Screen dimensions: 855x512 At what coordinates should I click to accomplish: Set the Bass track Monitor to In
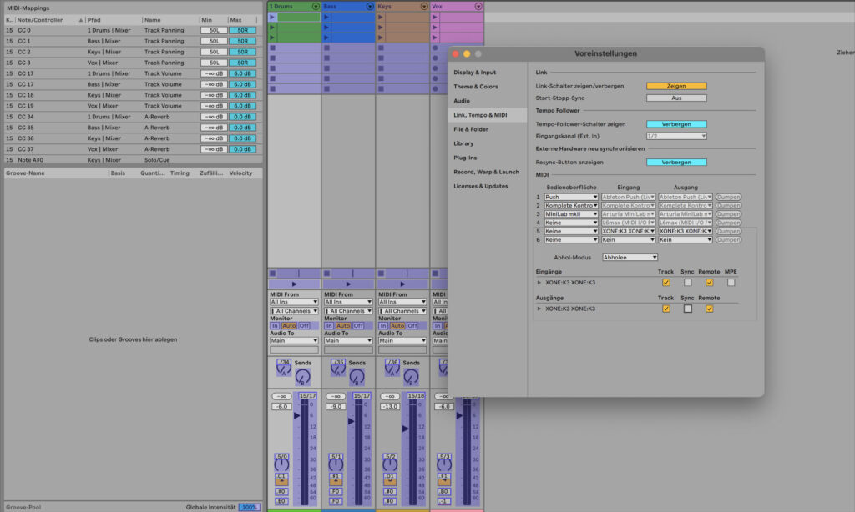(x=328, y=325)
